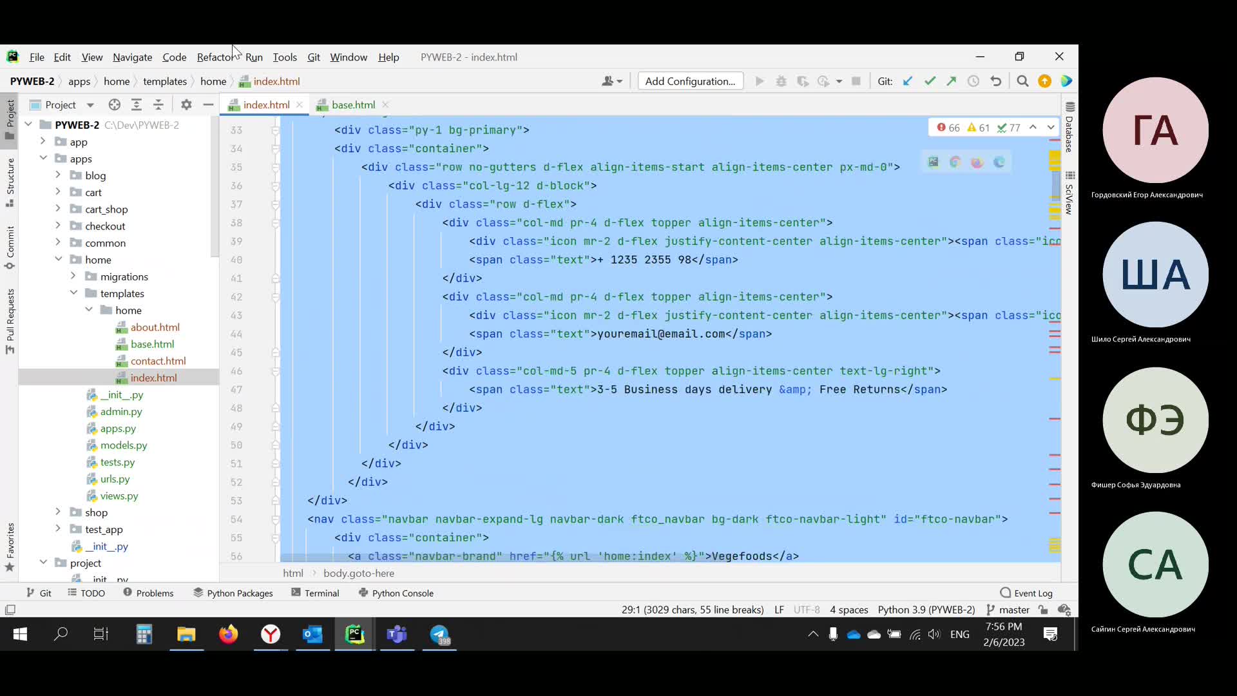
Task: Hide the Project panel with minus icon
Action: pyautogui.click(x=208, y=104)
